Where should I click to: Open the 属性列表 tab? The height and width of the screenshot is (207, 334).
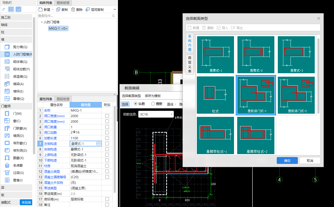click(x=46, y=99)
